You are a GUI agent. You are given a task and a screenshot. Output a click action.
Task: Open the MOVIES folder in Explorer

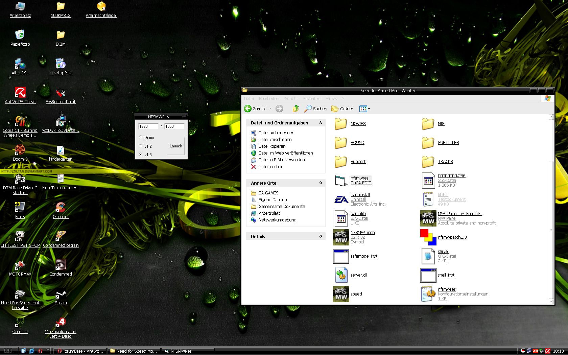[x=341, y=124]
